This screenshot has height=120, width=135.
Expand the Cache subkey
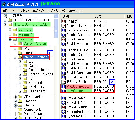20,66
